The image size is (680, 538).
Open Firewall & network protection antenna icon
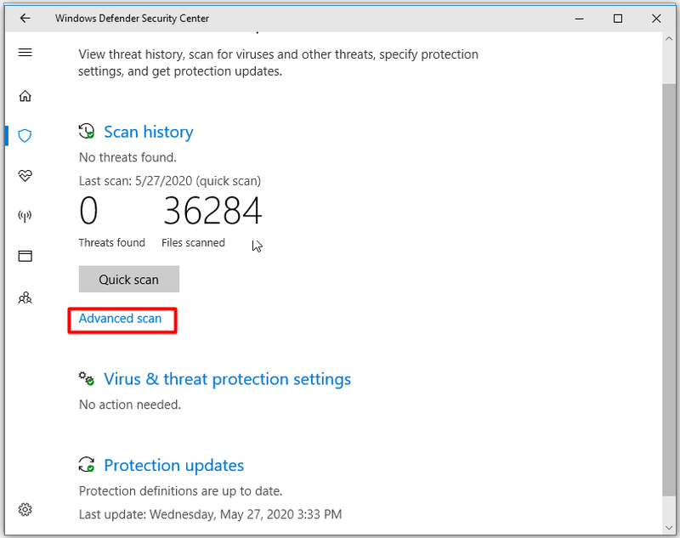25,216
